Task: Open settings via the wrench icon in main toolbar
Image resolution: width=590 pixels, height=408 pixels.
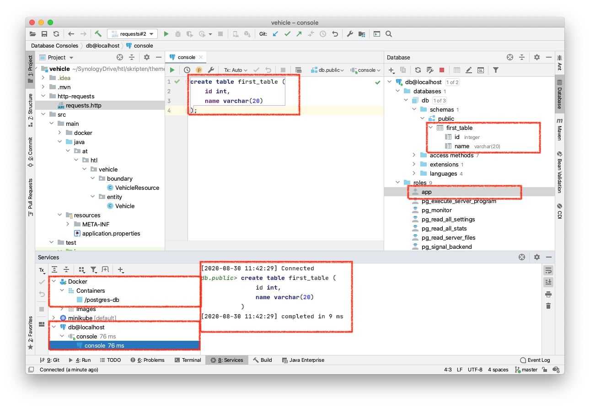Action: click(350, 34)
